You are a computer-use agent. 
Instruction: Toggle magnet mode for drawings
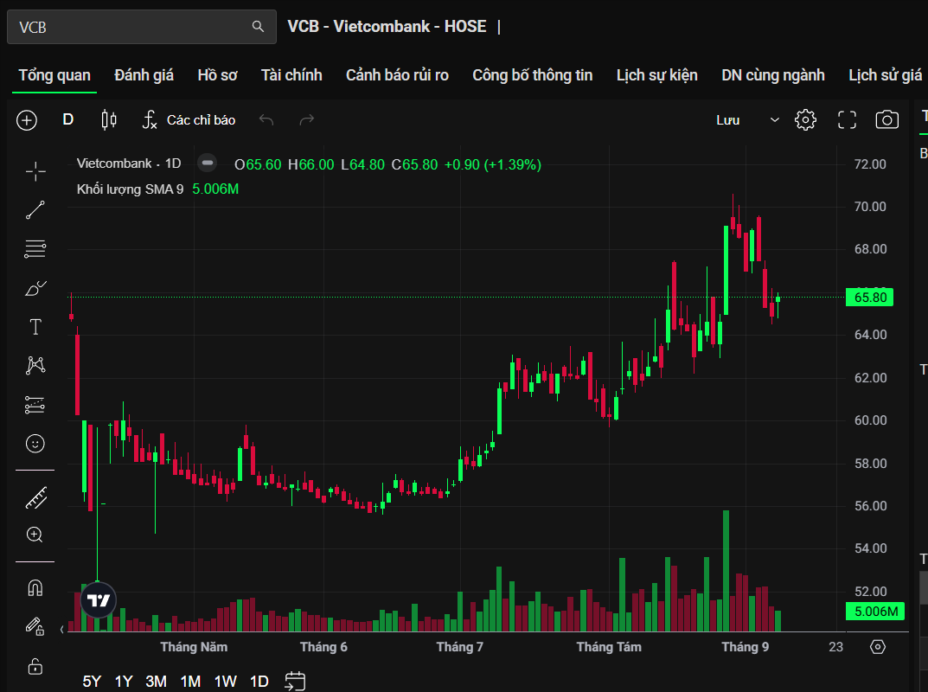coord(35,588)
